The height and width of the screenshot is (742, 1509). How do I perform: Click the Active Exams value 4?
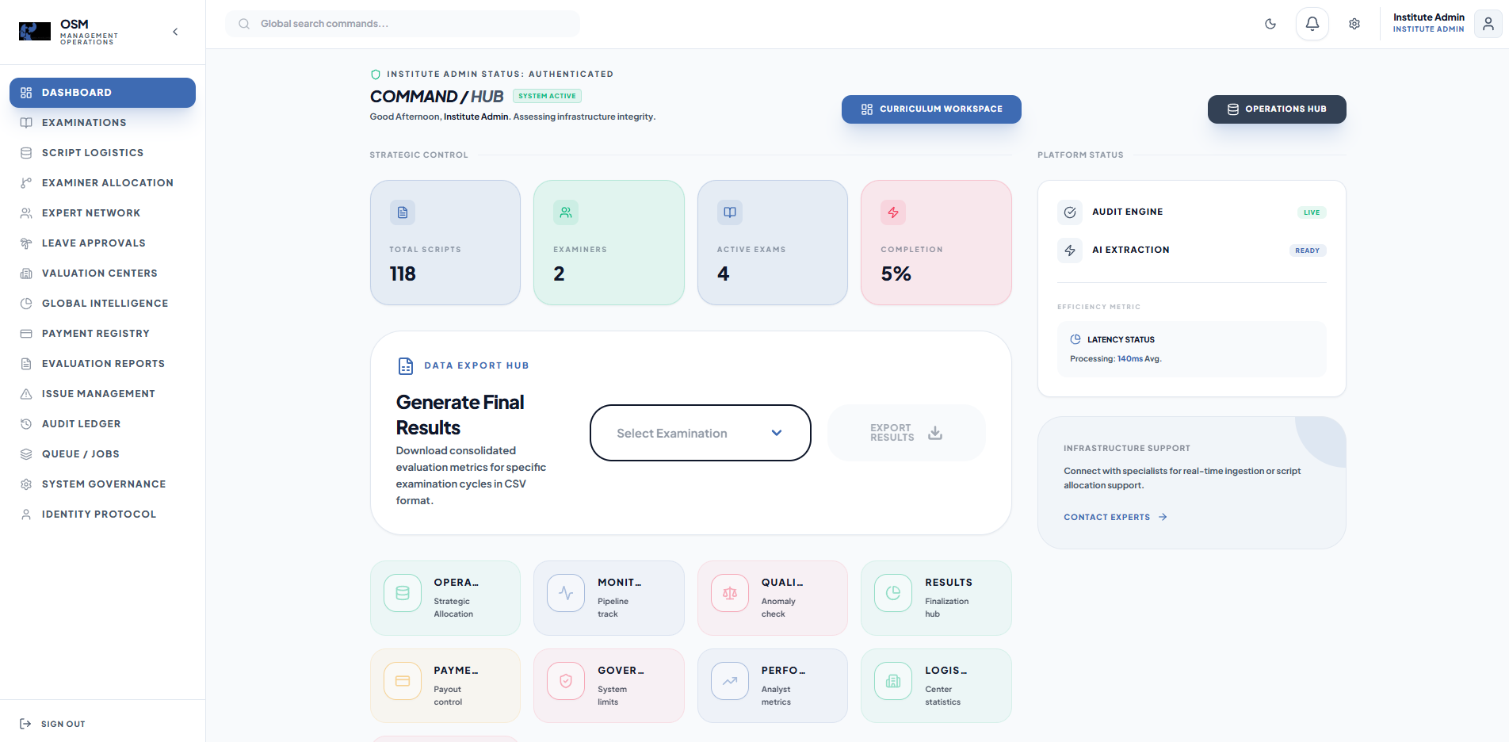tap(723, 273)
